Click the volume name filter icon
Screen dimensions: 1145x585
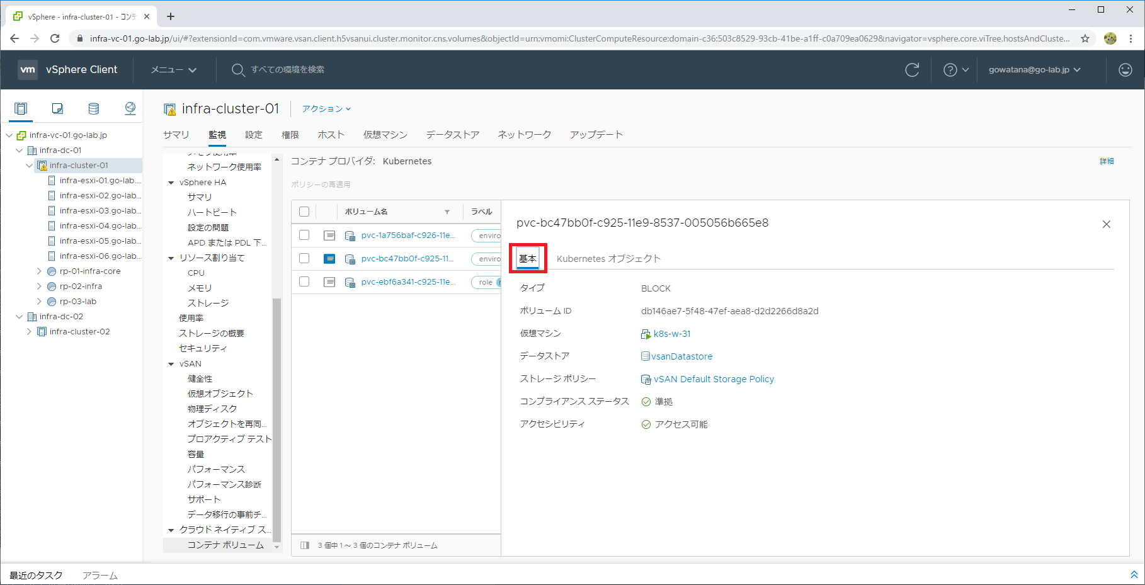(x=447, y=212)
